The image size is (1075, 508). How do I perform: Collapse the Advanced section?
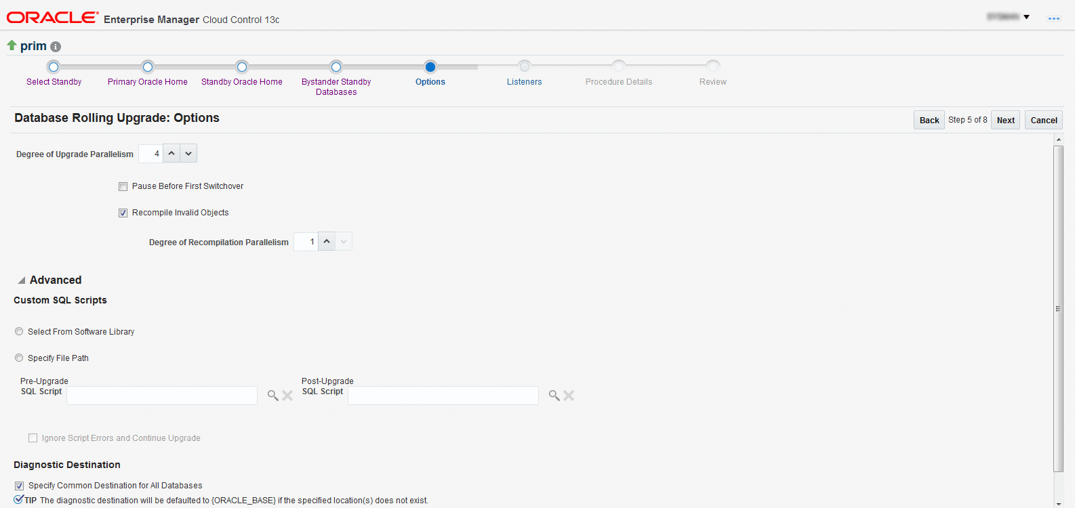pos(22,280)
